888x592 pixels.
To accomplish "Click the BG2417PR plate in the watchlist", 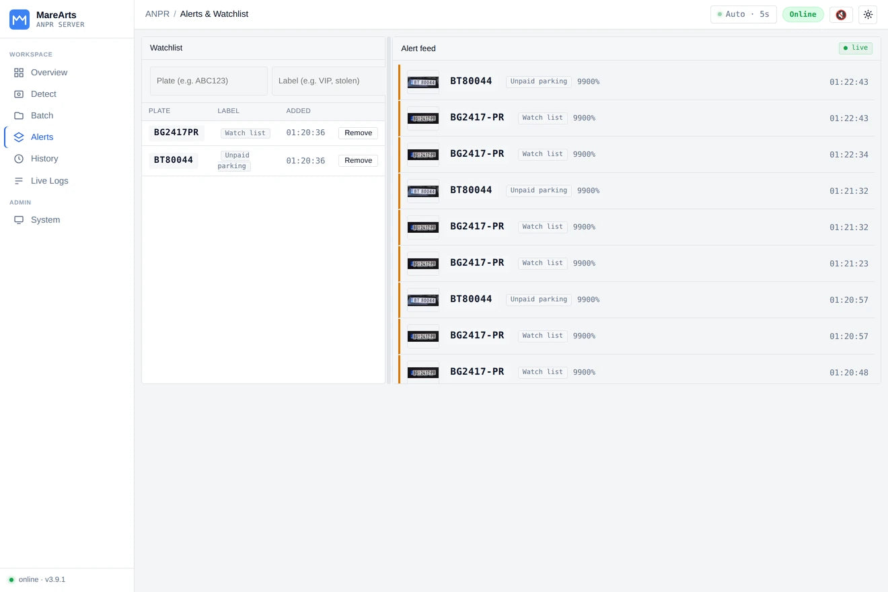I will pos(176,133).
